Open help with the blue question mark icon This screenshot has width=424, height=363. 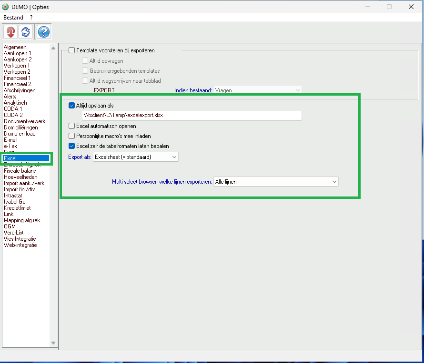coord(44,32)
